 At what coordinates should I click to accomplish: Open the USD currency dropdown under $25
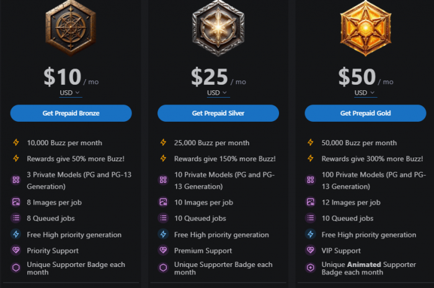point(218,93)
